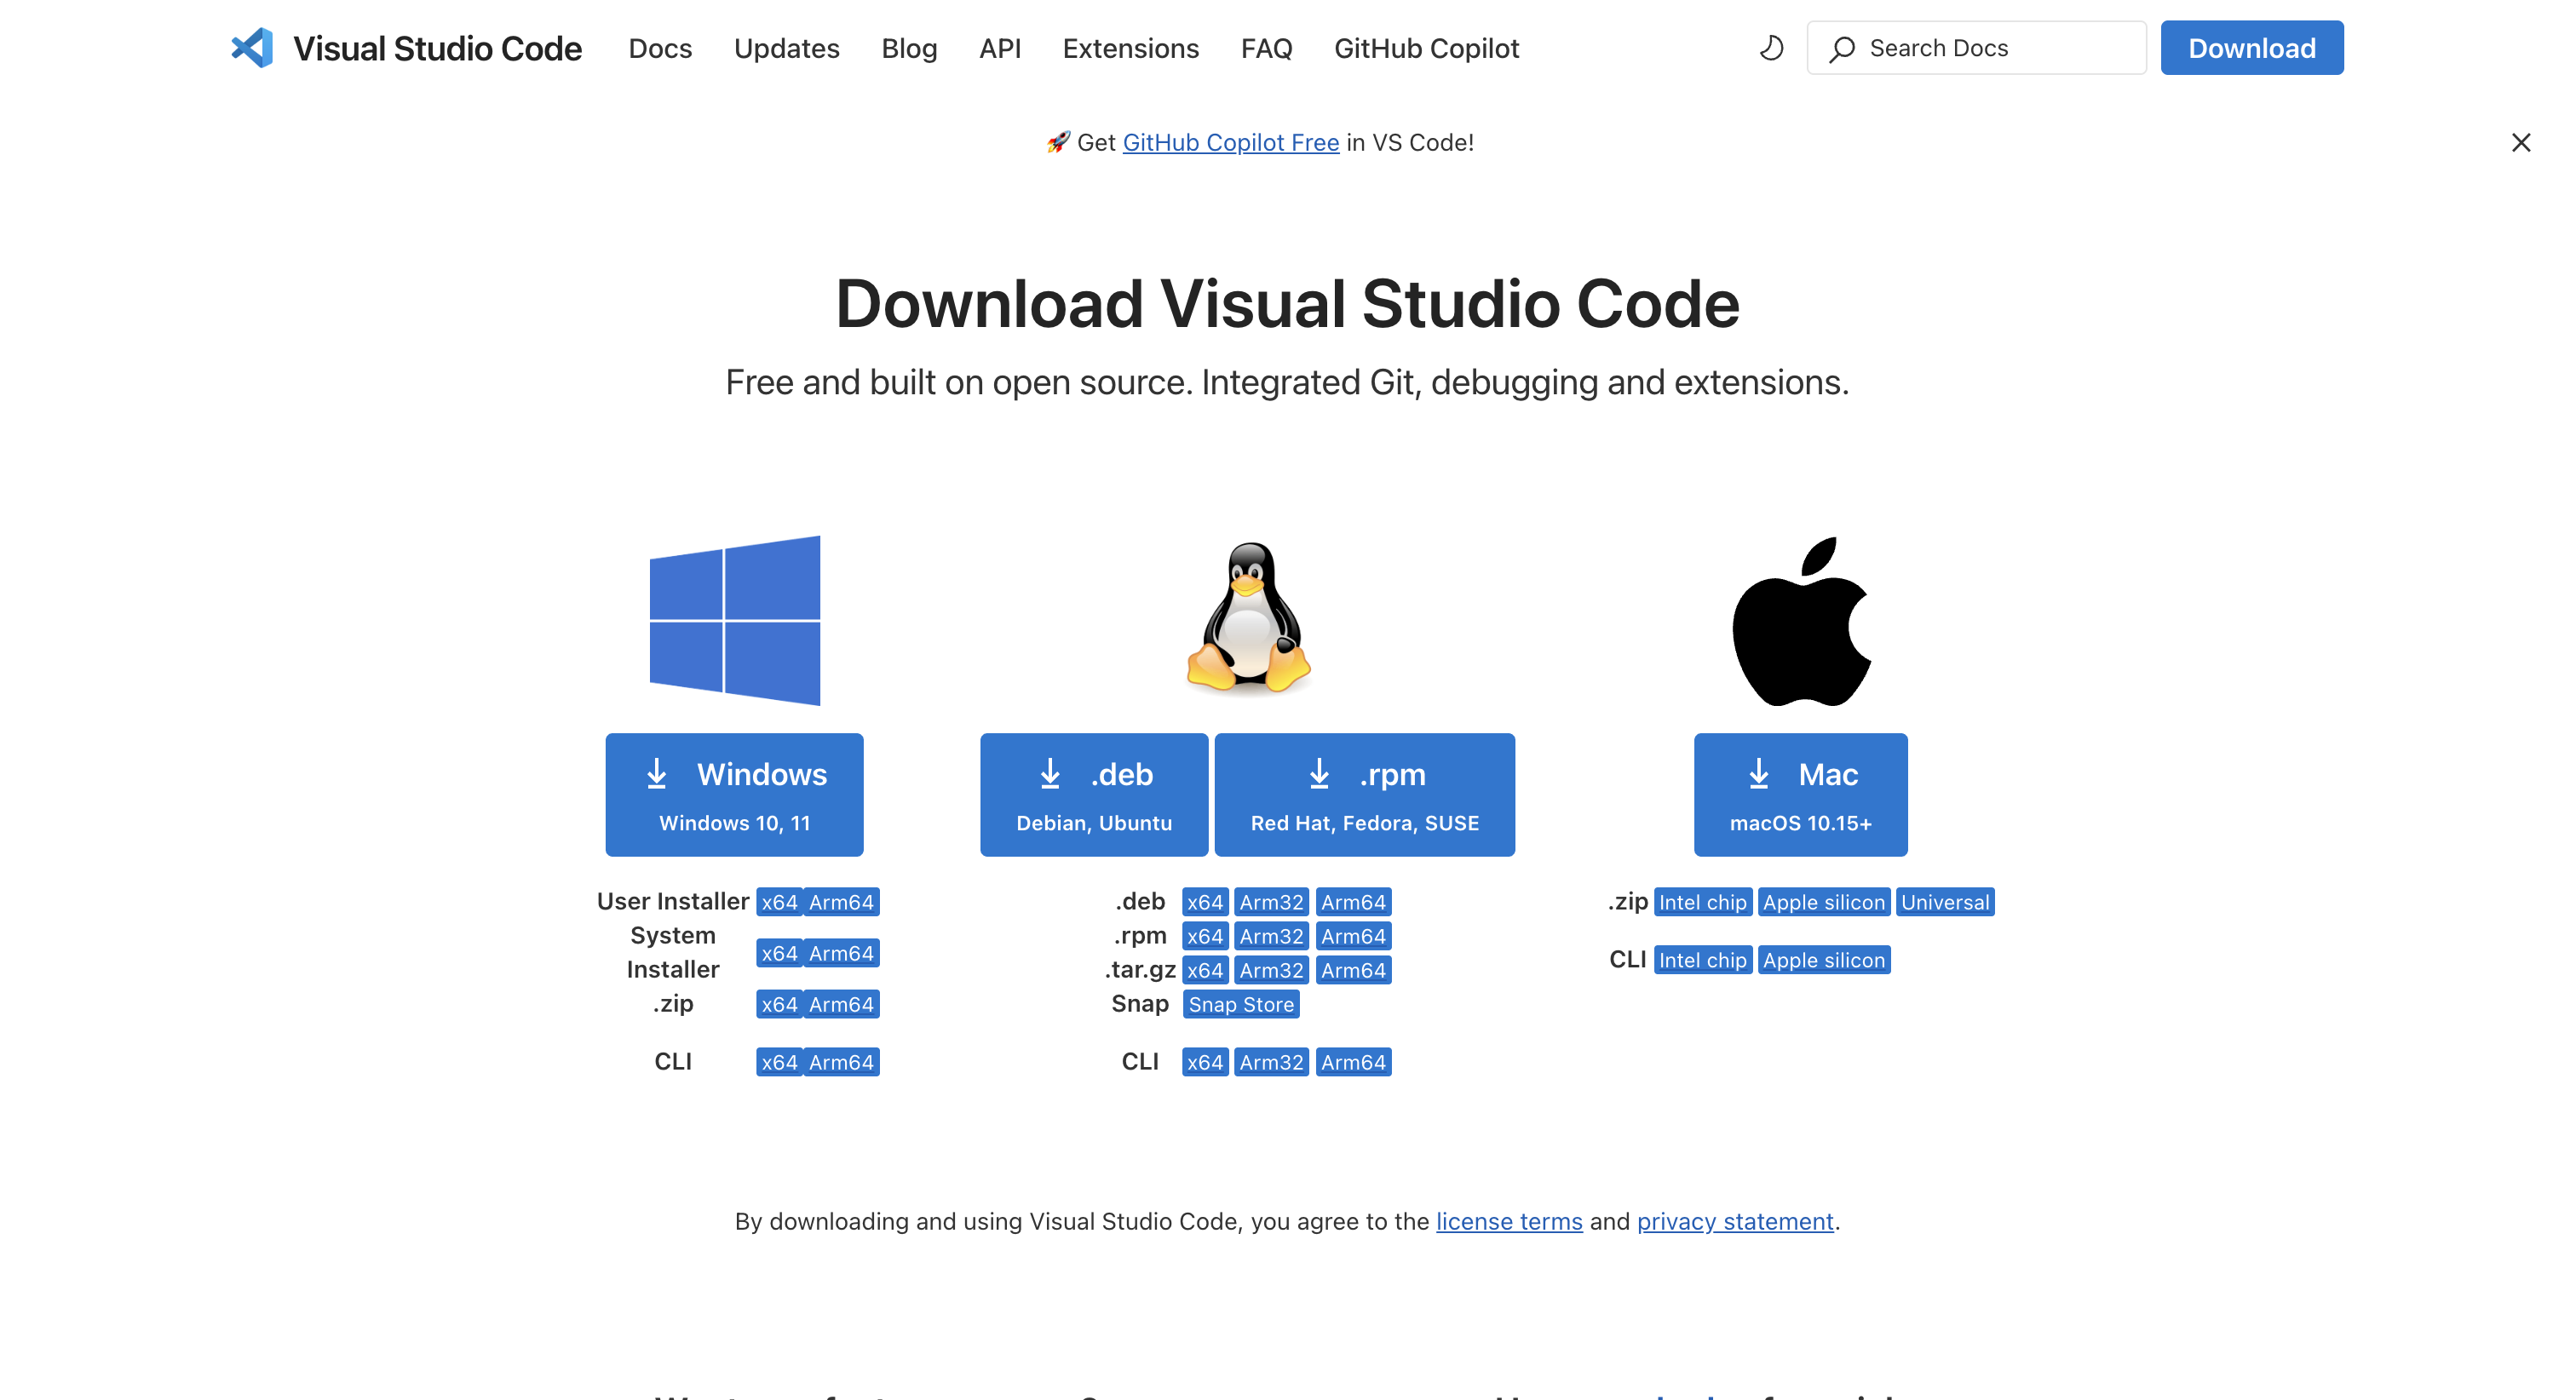Open the GitHub Copilot Free link
Screen dimensions: 2576x1400
[x=1230, y=143]
